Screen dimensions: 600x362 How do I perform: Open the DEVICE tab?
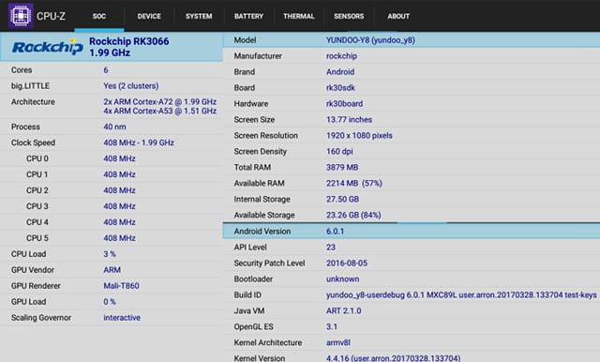(149, 16)
